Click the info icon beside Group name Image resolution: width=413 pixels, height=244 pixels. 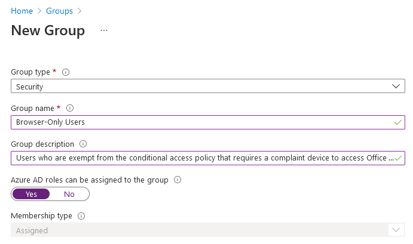pos(70,108)
